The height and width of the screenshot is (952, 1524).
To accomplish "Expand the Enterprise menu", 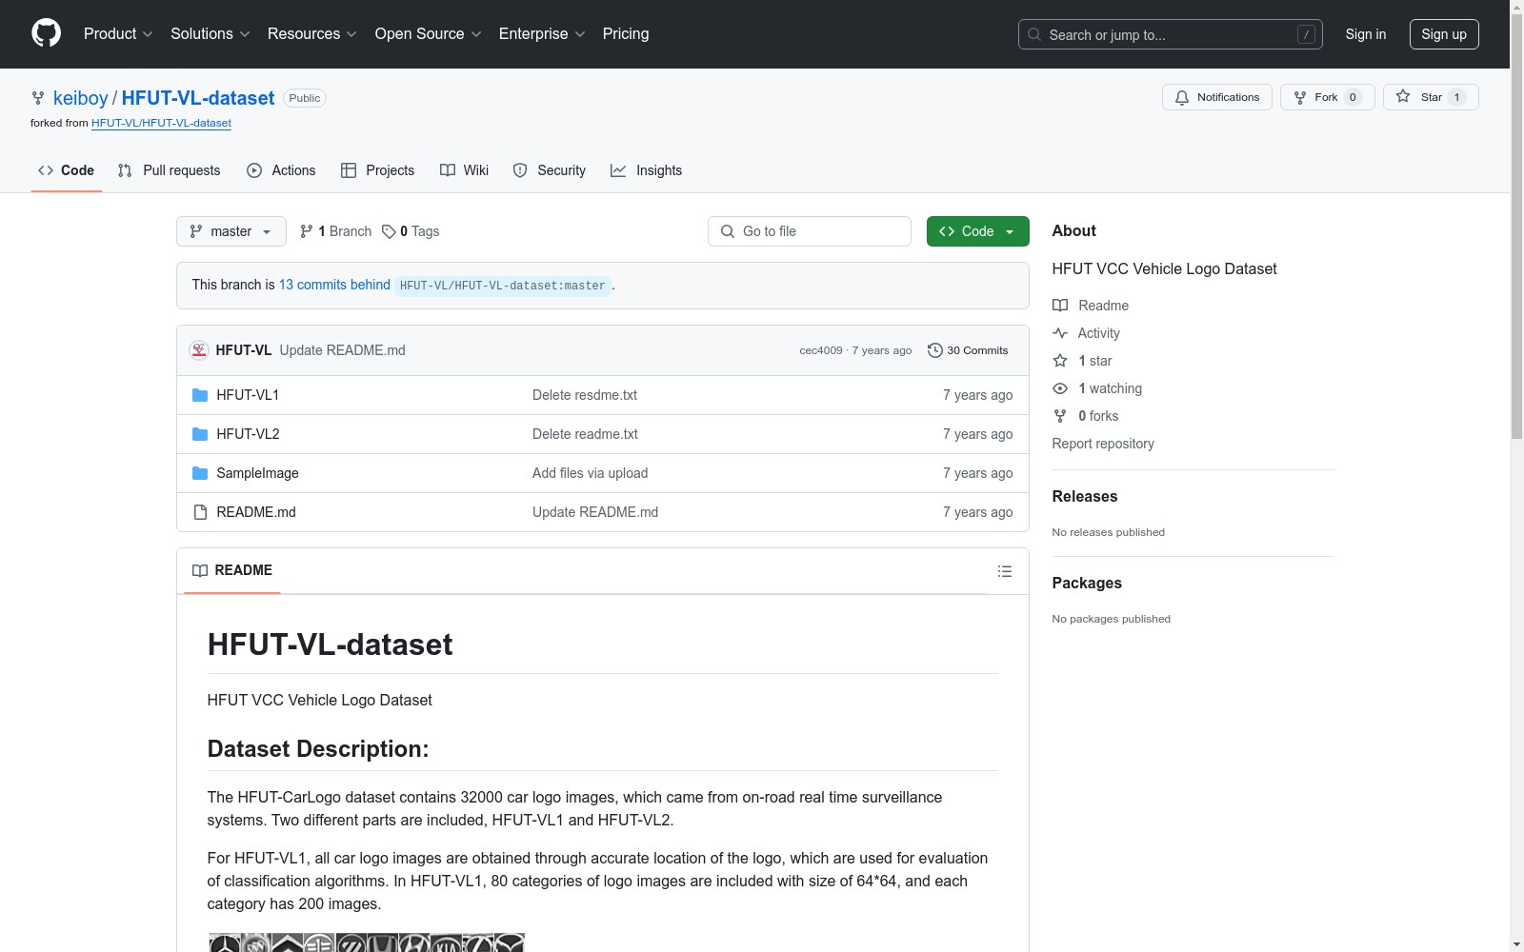I will coord(542,34).
